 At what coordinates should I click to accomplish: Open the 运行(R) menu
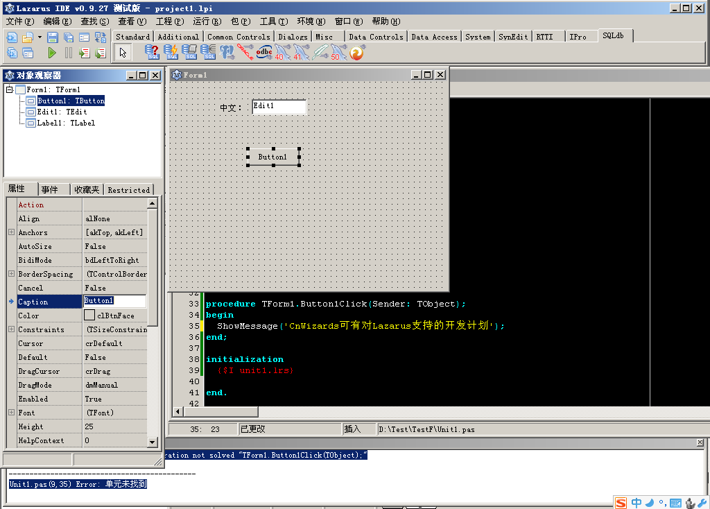[207, 21]
